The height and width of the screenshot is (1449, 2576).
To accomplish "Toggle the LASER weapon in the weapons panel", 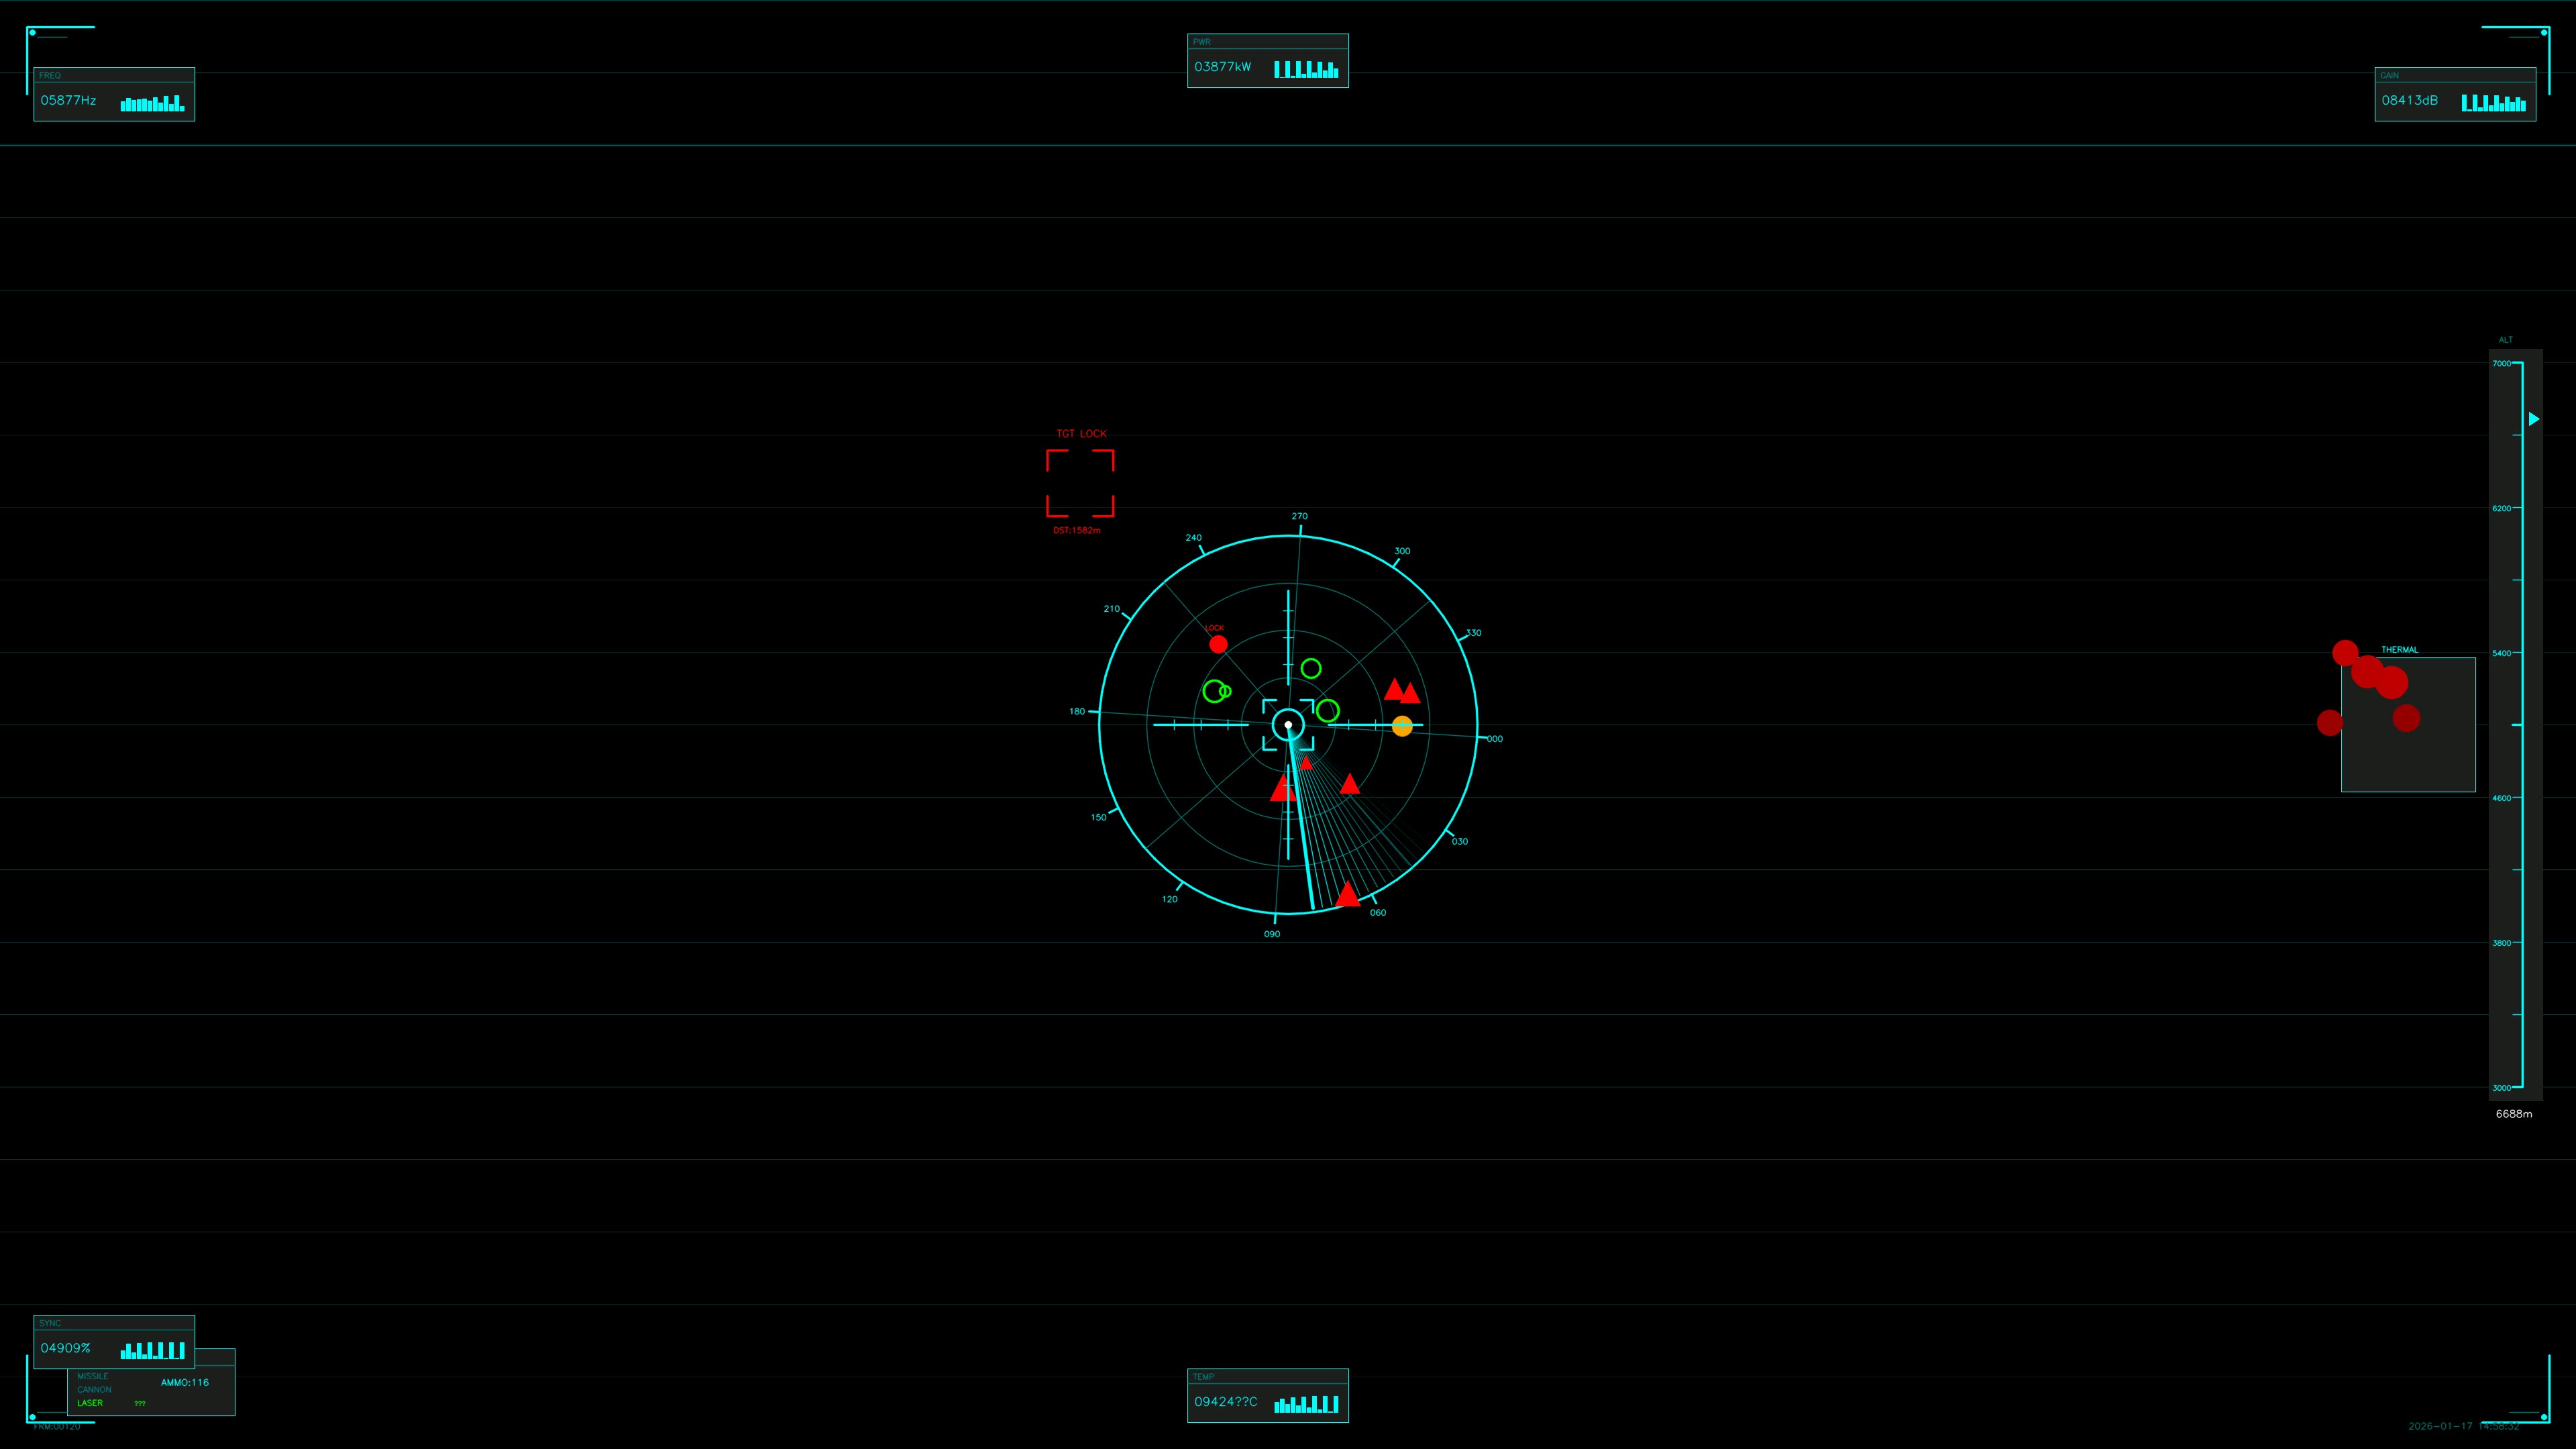I will click(x=90, y=1404).
